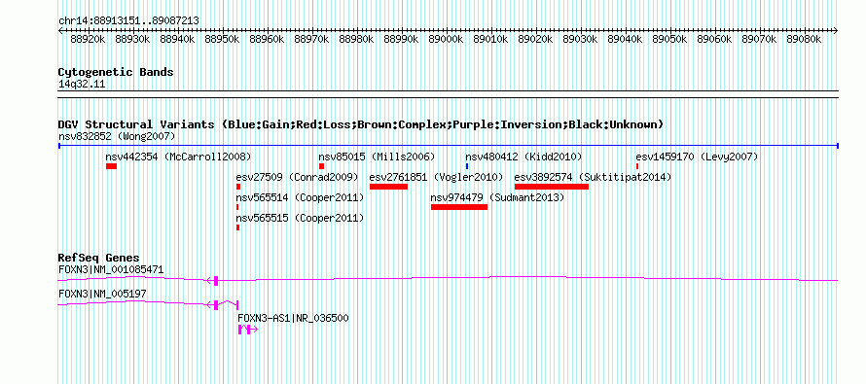Click the nsv480412 blue gain marker
This screenshot has height=384, width=866.
point(467,166)
